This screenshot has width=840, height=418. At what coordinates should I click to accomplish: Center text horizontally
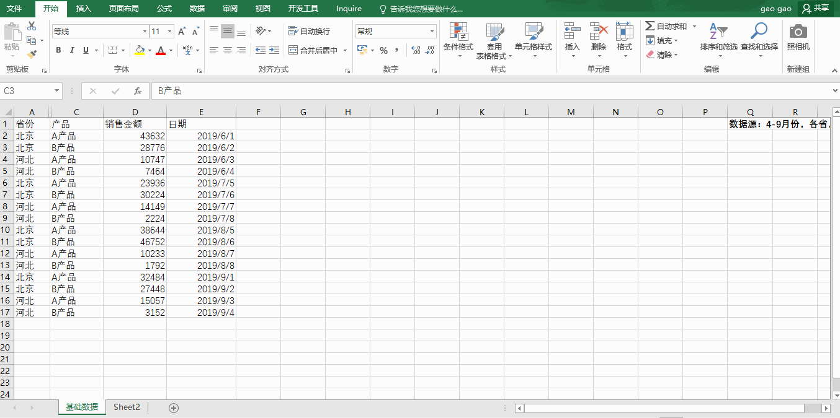pos(228,50)
